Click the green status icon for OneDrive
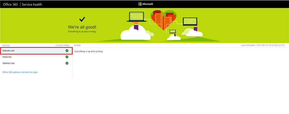Viewport: 289px width, 114px height. [67, 57]
